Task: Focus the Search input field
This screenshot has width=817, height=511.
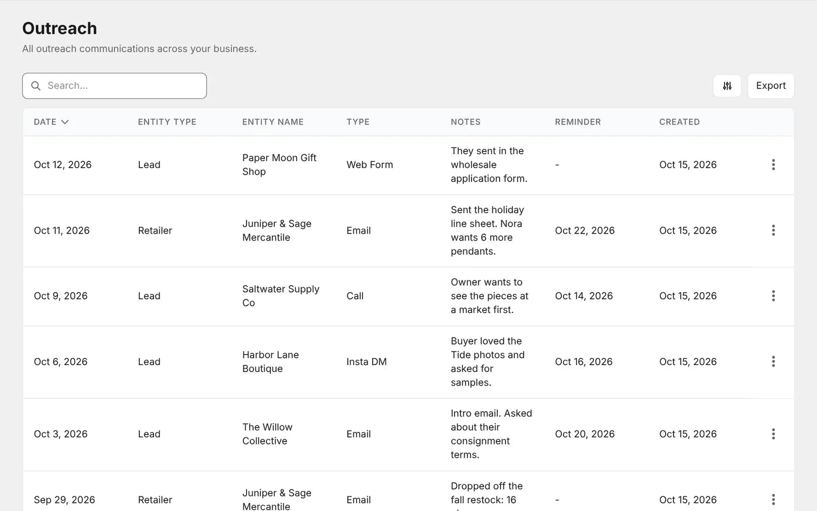Action: (x=114, y=86)
